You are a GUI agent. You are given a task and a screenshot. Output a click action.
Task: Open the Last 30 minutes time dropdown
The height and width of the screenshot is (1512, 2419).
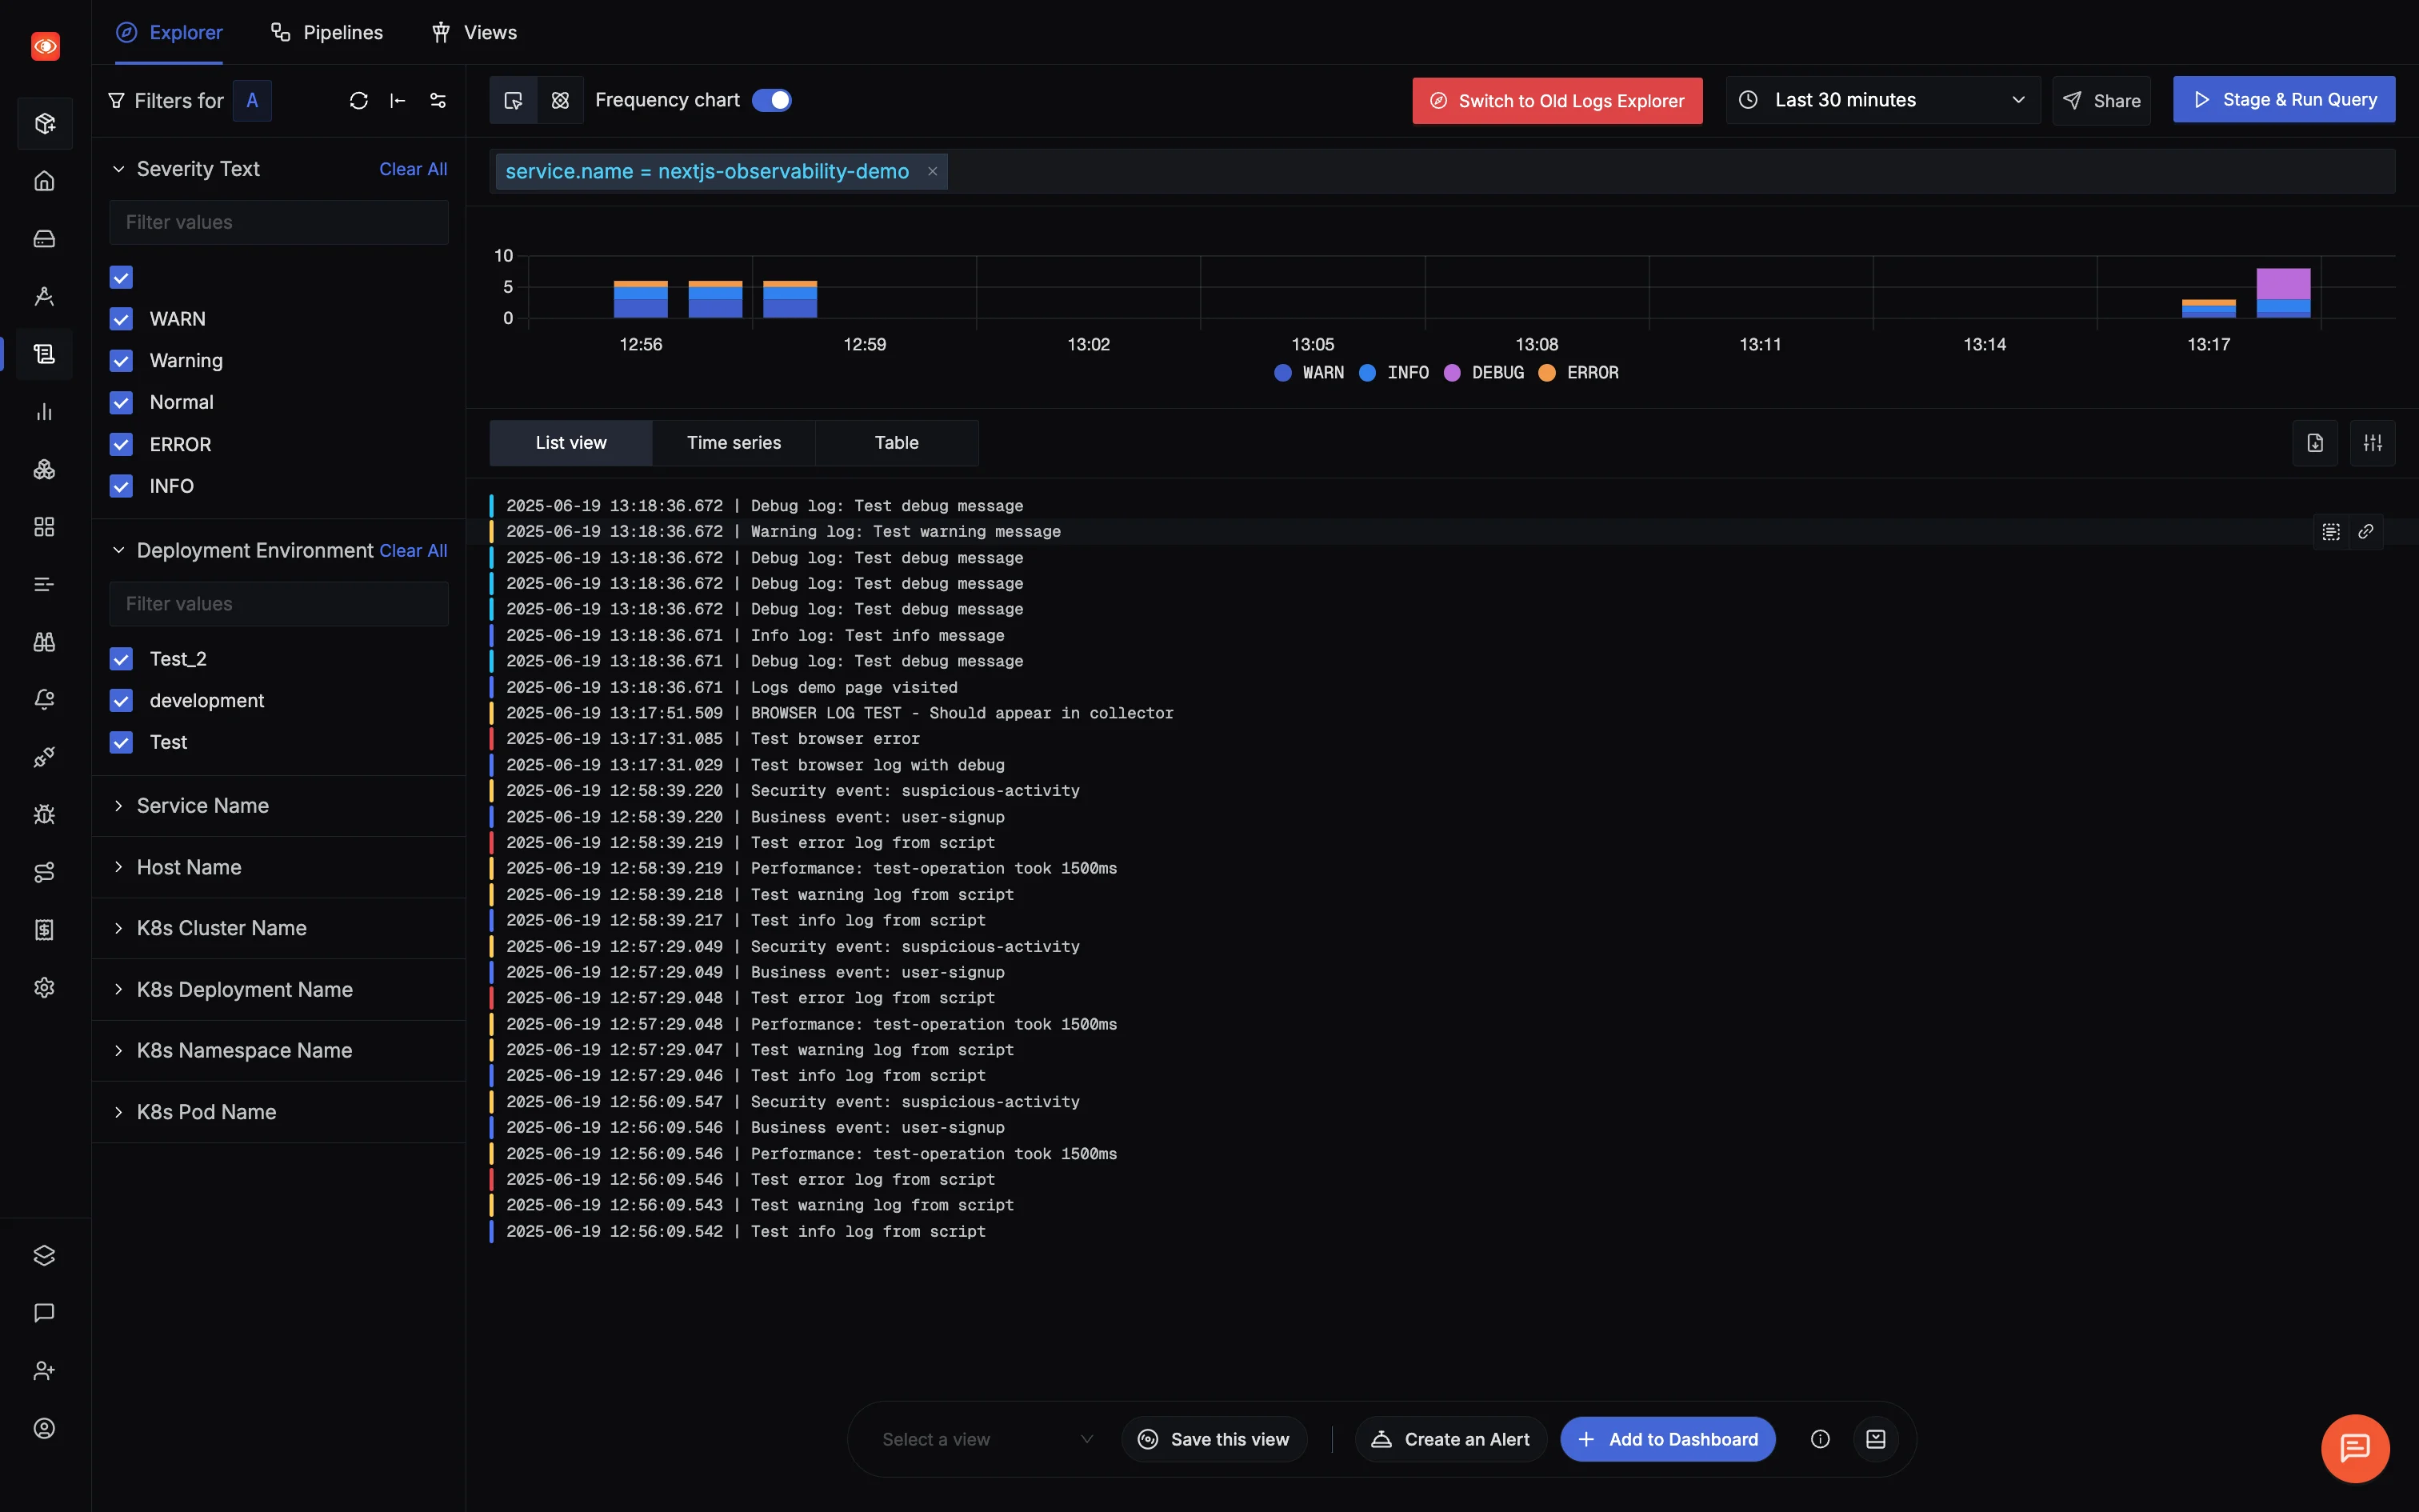(x=1882, y=100)
